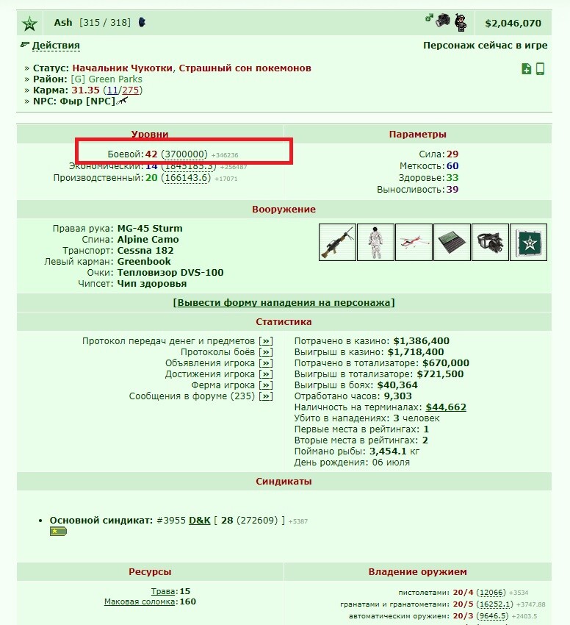Click the Параметры section header
This screenshot has height=625, width=570.
click(x=417, y=135)
